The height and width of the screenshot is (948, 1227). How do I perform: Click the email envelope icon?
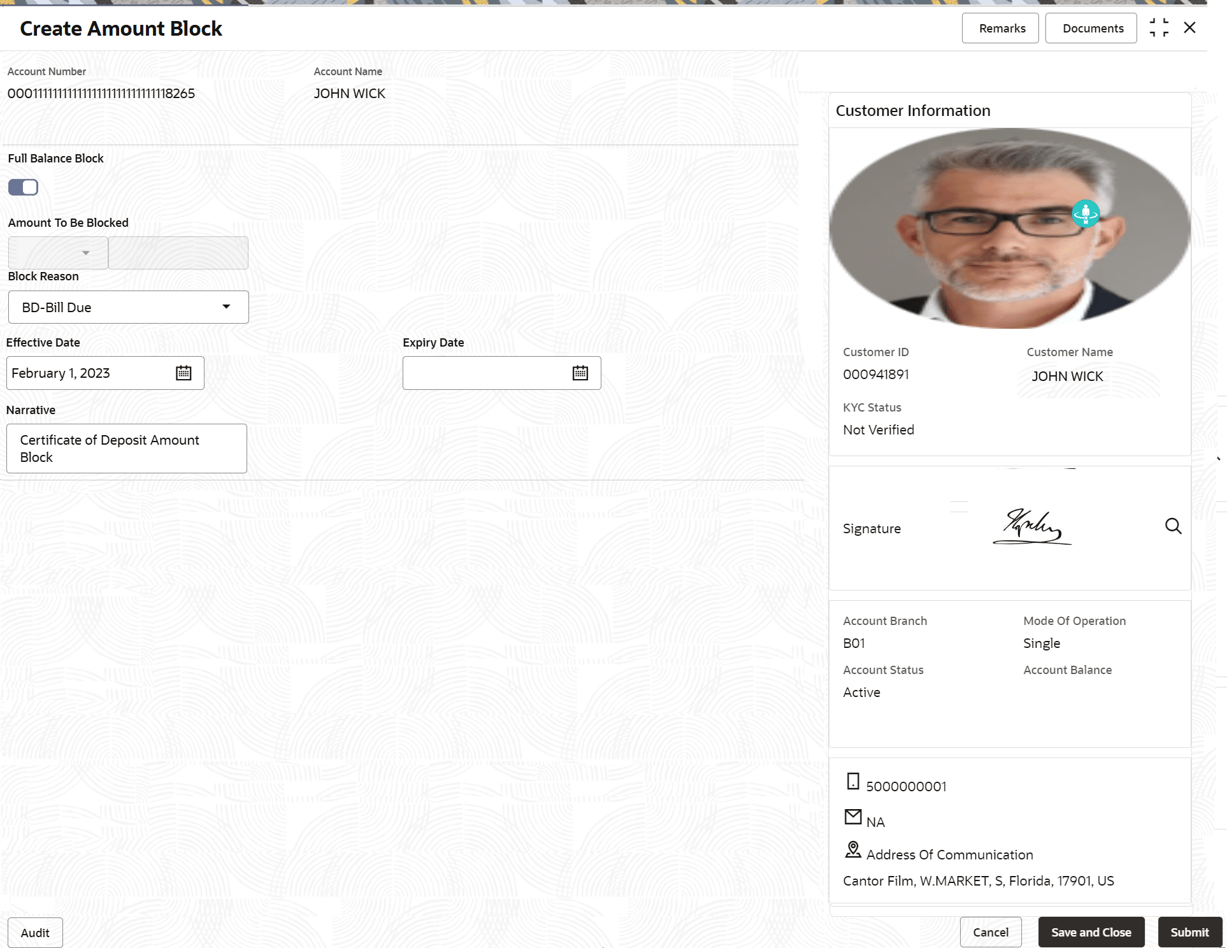853,816
